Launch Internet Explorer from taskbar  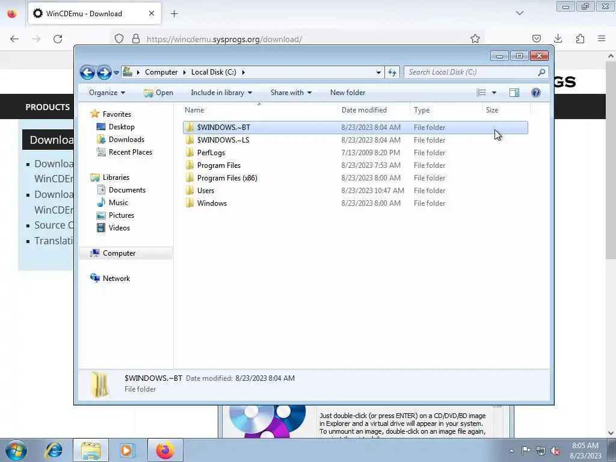pyautogui.click(x=54, y=450)
